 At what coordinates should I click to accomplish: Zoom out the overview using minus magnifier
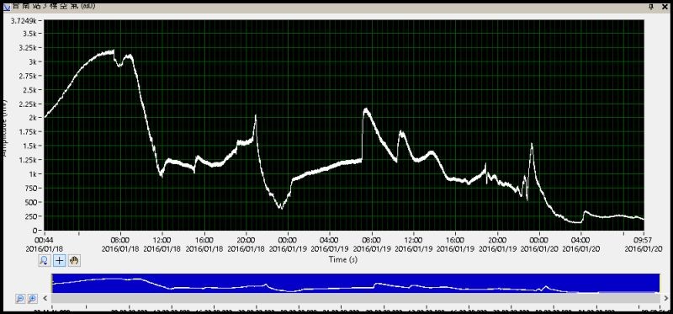click(x=20, y=299)
